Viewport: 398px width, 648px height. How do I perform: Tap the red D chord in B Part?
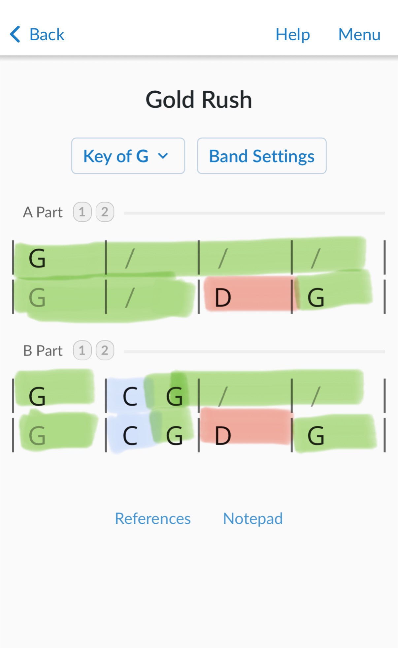pyautogui.click(x=223, y=436)
